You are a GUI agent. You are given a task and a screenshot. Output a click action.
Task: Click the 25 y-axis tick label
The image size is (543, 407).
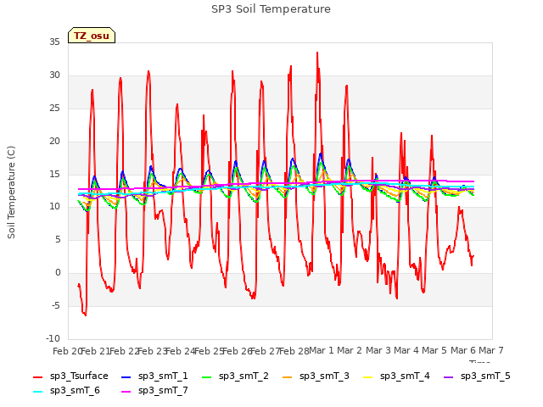click(x=54, y=109)
